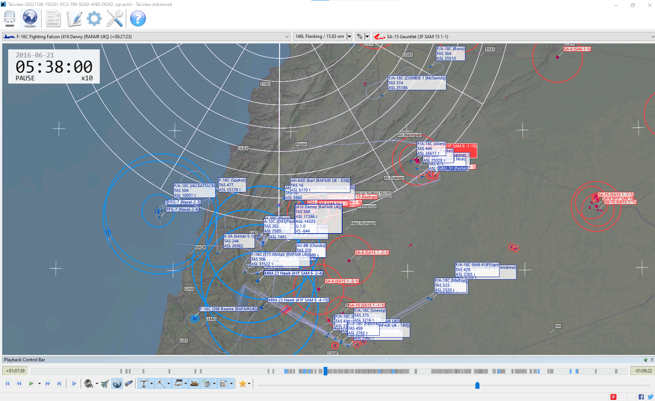Open the settings gear icon

coord(94,18)
